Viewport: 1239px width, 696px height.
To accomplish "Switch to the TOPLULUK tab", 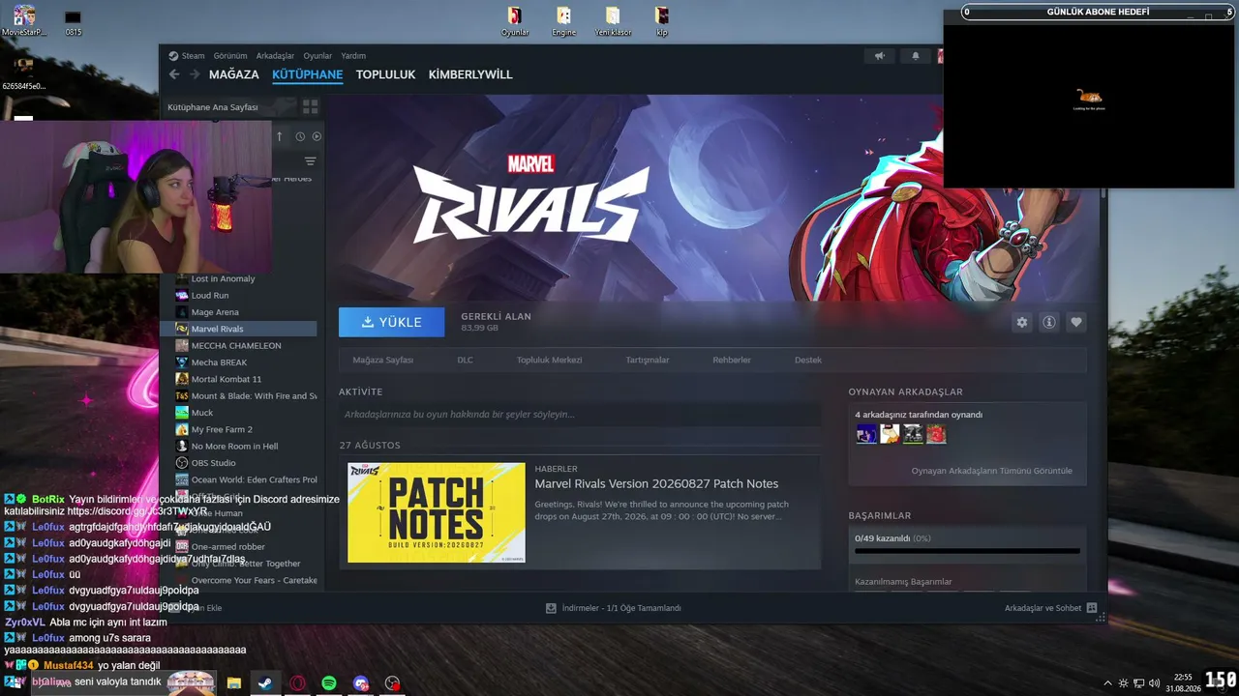I will tap(385, 74).
